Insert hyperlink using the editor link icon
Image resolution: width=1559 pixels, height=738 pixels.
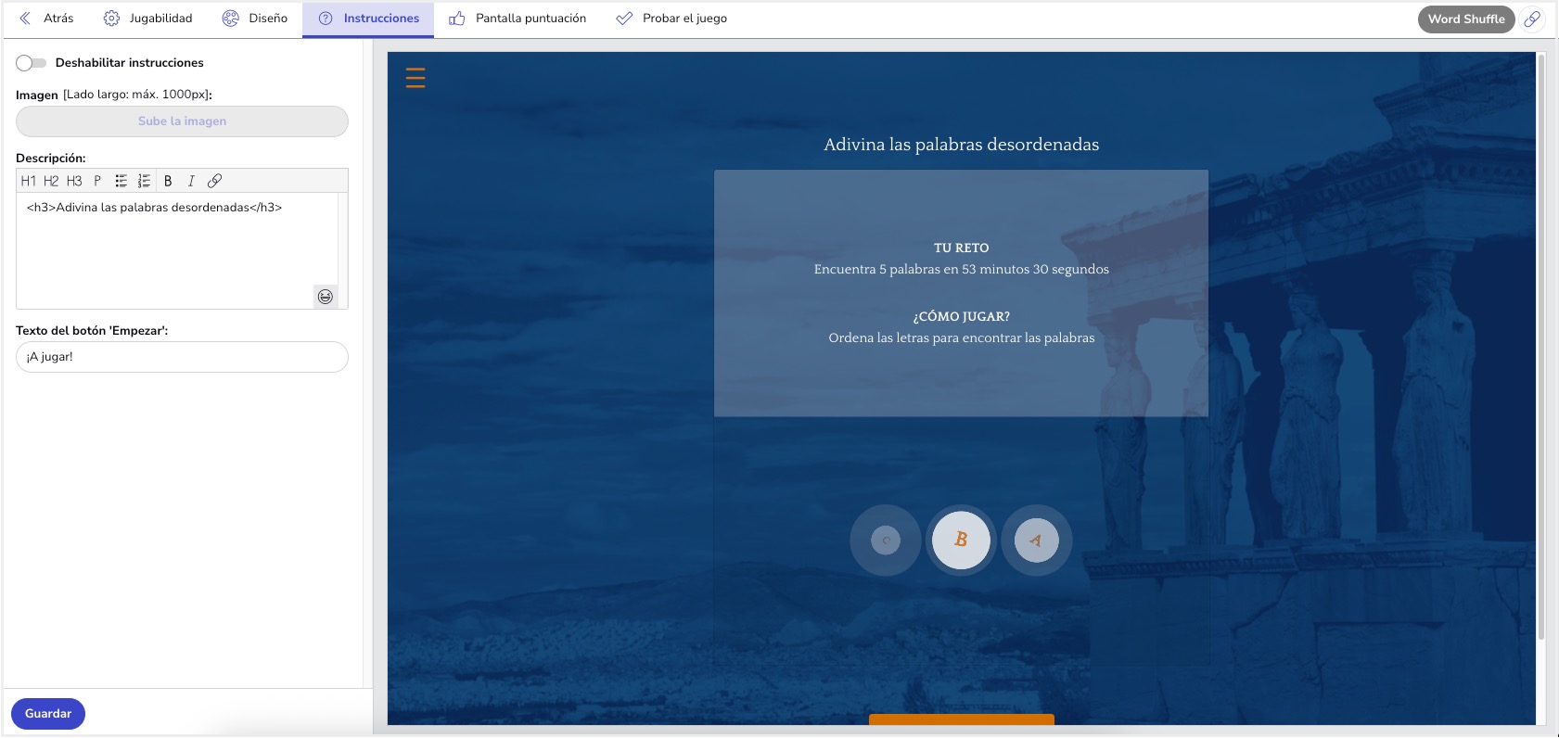coord(214,181)
